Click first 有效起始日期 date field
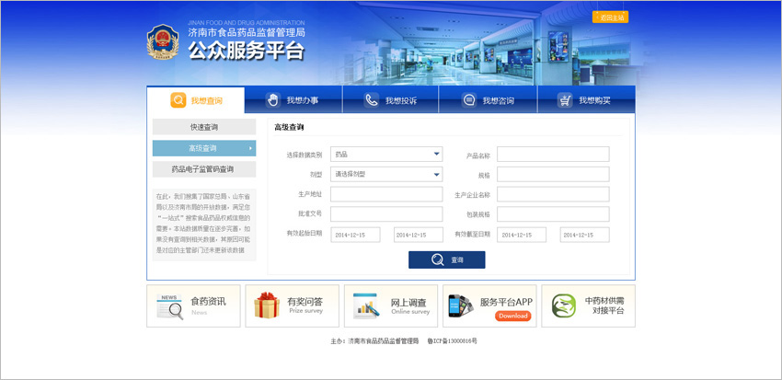The image size is (782, 380). coord(355,235)
